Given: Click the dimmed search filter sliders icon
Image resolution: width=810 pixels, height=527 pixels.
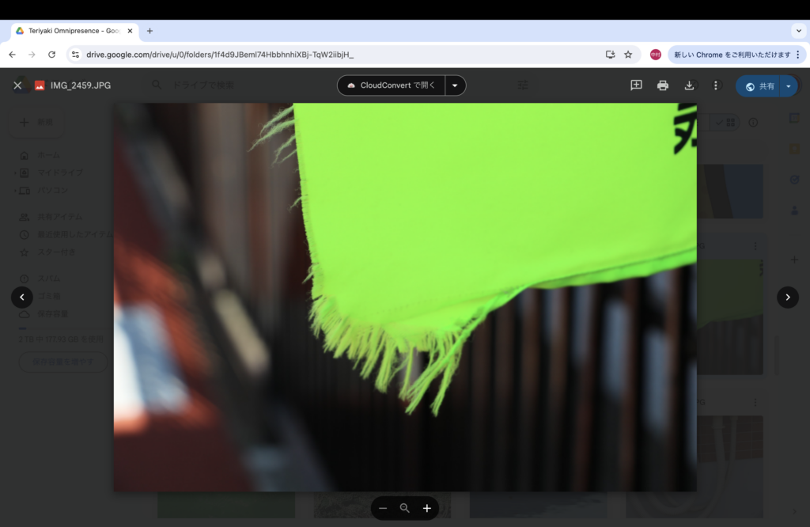Looking at the screenshot, I should [x=523, y=85].
